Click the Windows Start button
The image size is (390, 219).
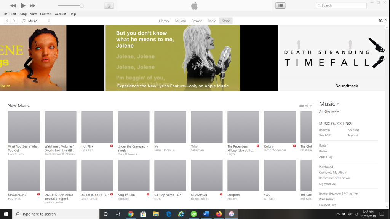[6, 214]
